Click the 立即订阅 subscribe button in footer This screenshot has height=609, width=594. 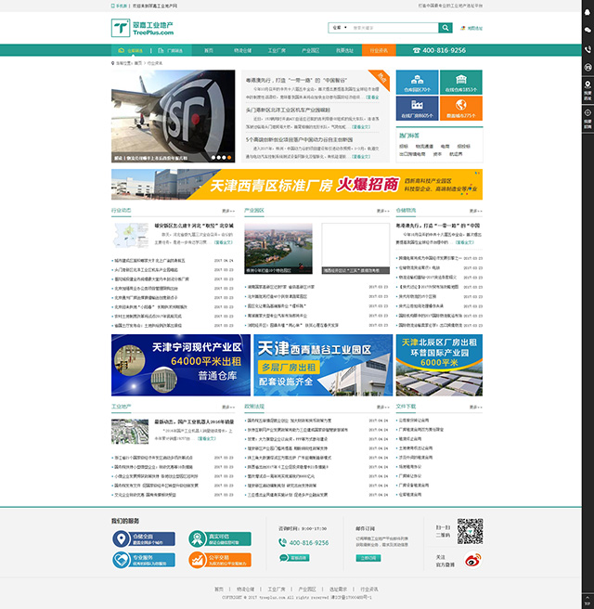pyautogui.click(x=368, y=558)
